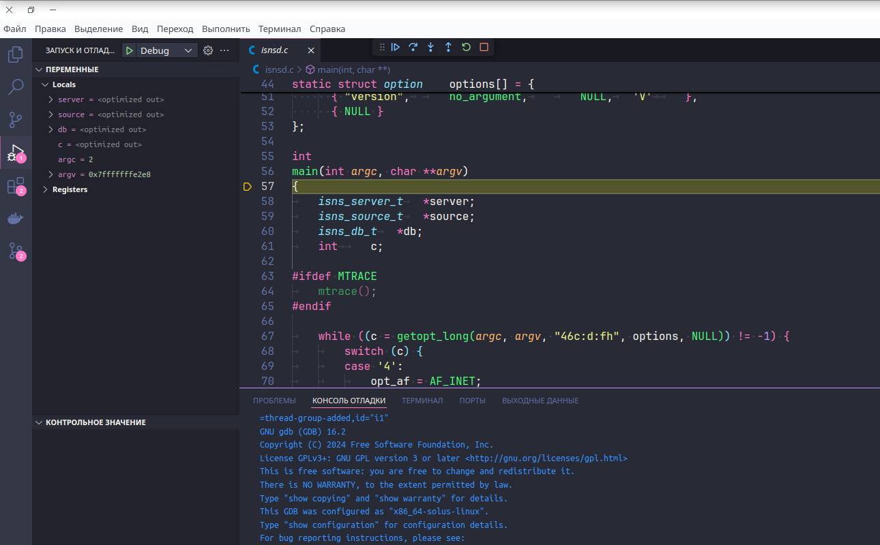Open the gnu.org GPL license link
This screenshot has height=545, width=880.
pos(548,458)
